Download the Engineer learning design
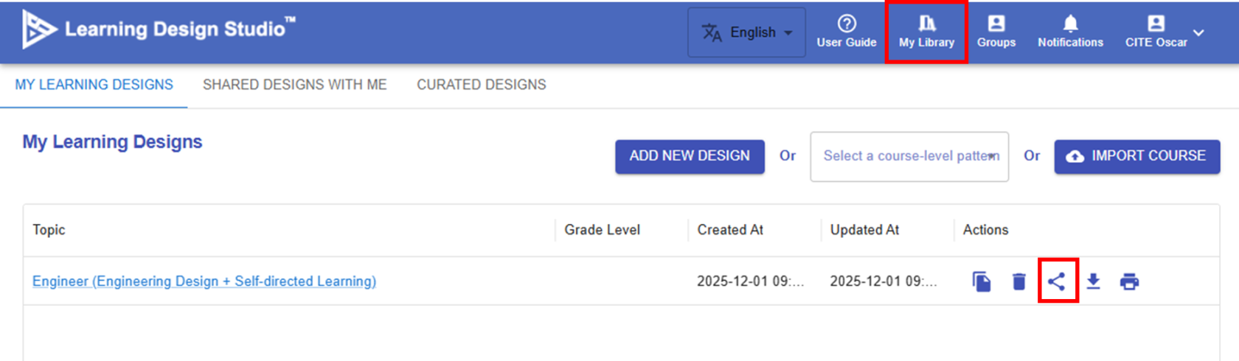 tap(1094, 281)
